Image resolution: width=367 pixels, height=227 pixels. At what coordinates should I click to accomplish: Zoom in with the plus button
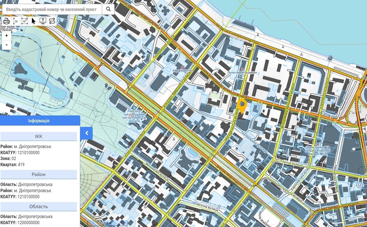point(7,36)
